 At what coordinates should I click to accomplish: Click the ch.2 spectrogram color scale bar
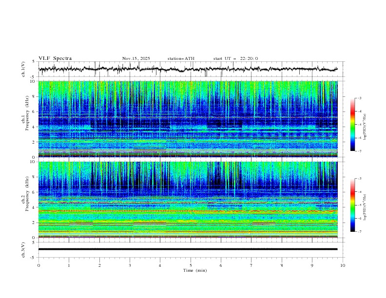pos(353,205)
